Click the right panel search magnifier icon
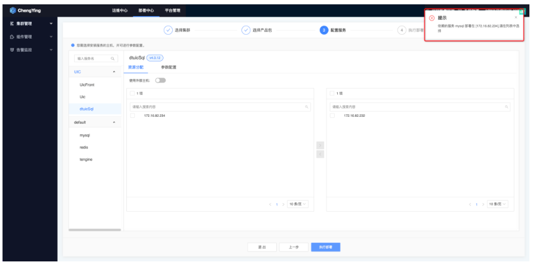540x267 pixels. coord(506,107)
